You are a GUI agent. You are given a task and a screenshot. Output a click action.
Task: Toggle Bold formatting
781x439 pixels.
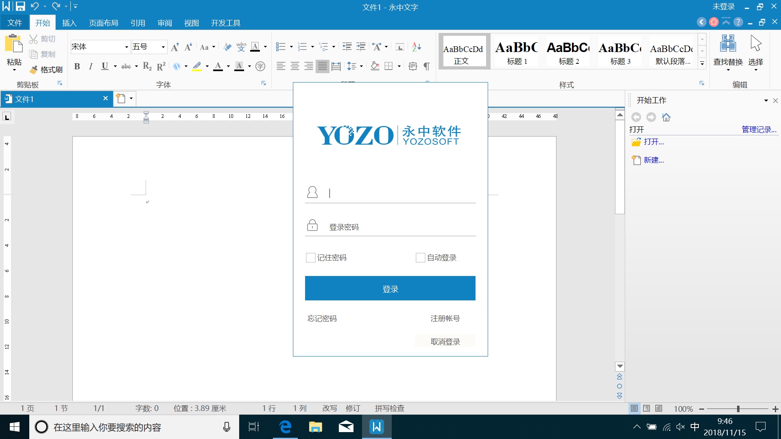point(77,66)
